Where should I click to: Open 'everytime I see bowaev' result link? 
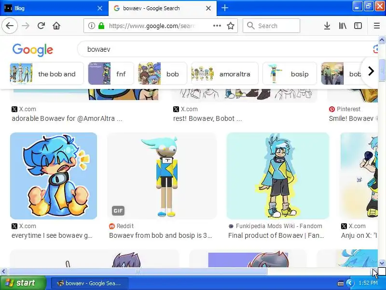[52, 235]
